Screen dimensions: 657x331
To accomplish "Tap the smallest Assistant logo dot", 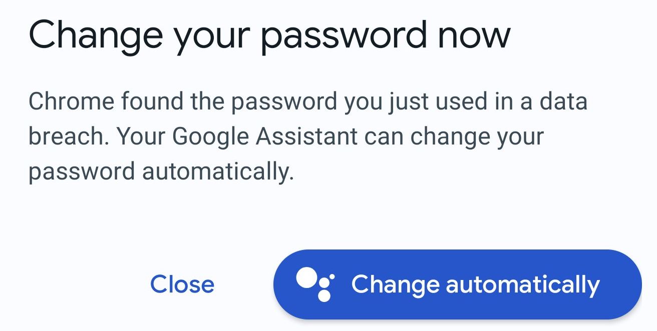I will pyautogui.click(x=332, y=276).
